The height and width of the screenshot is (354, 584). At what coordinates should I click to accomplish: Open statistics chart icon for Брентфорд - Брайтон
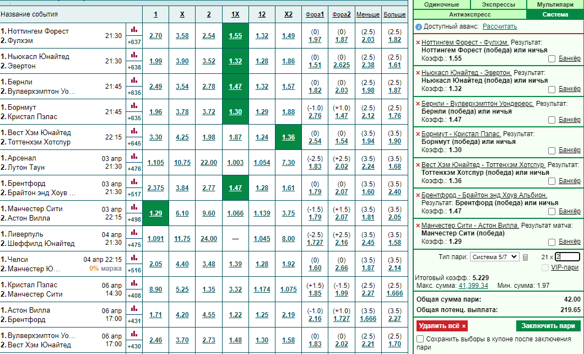[134, 181]
